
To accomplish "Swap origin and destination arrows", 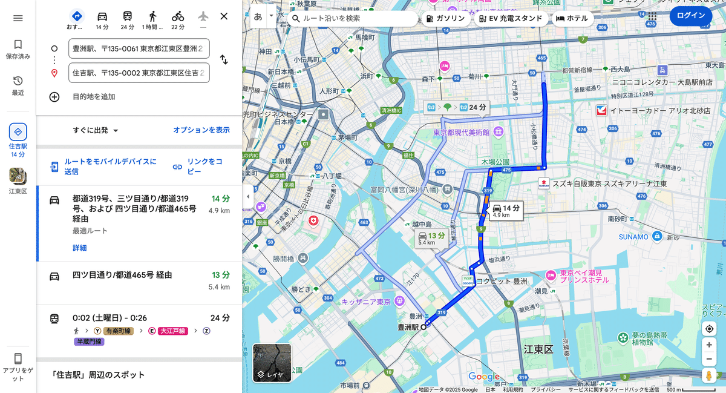I will coord(223,60).
